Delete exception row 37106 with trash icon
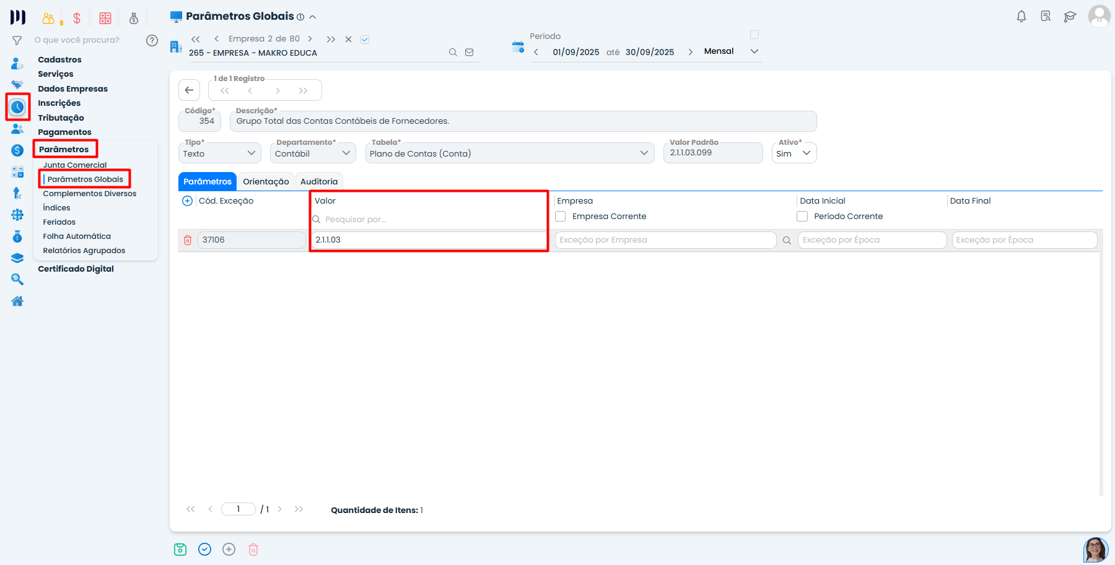The image size is (1115, 565). point(188,240)
